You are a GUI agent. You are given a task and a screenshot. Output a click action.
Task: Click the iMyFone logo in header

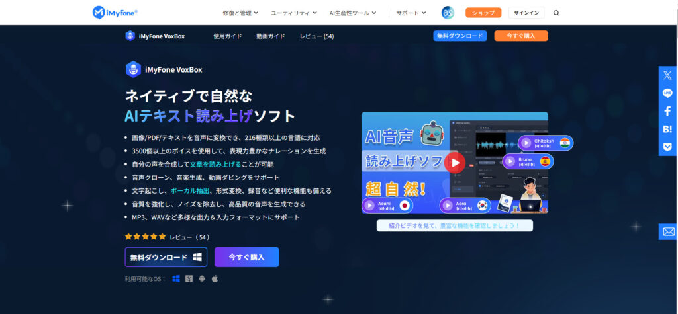tap(115, 13)
